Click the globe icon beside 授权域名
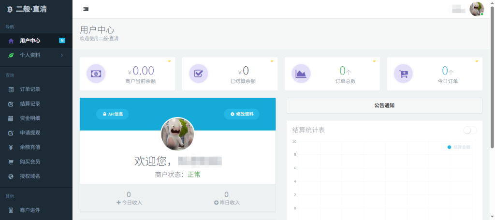This screenshot has width=495, height=220. click(x=11, y=176)
